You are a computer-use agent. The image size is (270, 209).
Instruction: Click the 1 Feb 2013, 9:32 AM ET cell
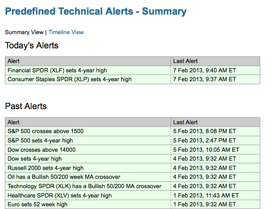pos(215,205)
